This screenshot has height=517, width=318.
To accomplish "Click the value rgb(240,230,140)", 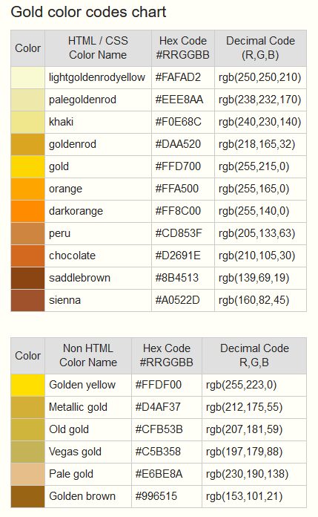I will coord(259,122).
